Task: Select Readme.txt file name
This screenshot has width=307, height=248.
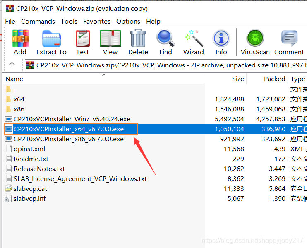Action: 31,159
